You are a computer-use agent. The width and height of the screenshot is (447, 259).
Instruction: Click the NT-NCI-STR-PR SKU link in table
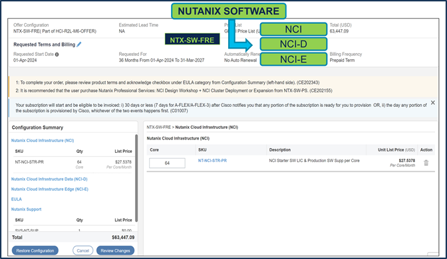click(x=212, y=161)
